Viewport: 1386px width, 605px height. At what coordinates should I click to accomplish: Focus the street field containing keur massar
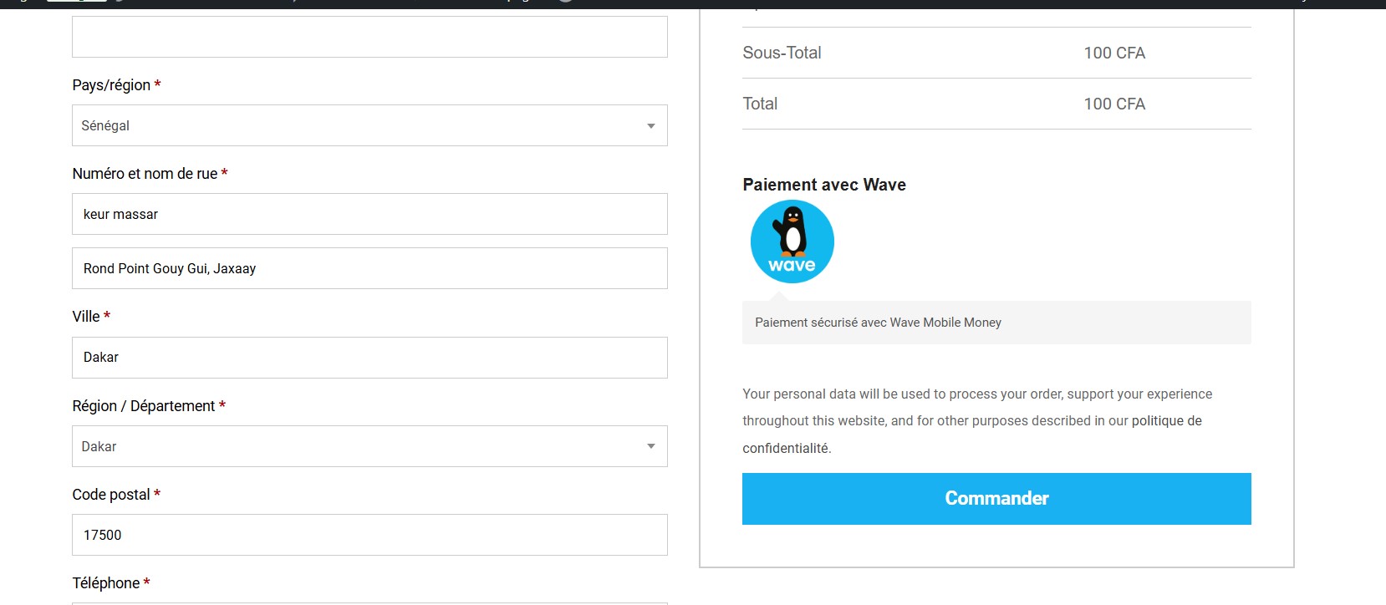point(369,214)
